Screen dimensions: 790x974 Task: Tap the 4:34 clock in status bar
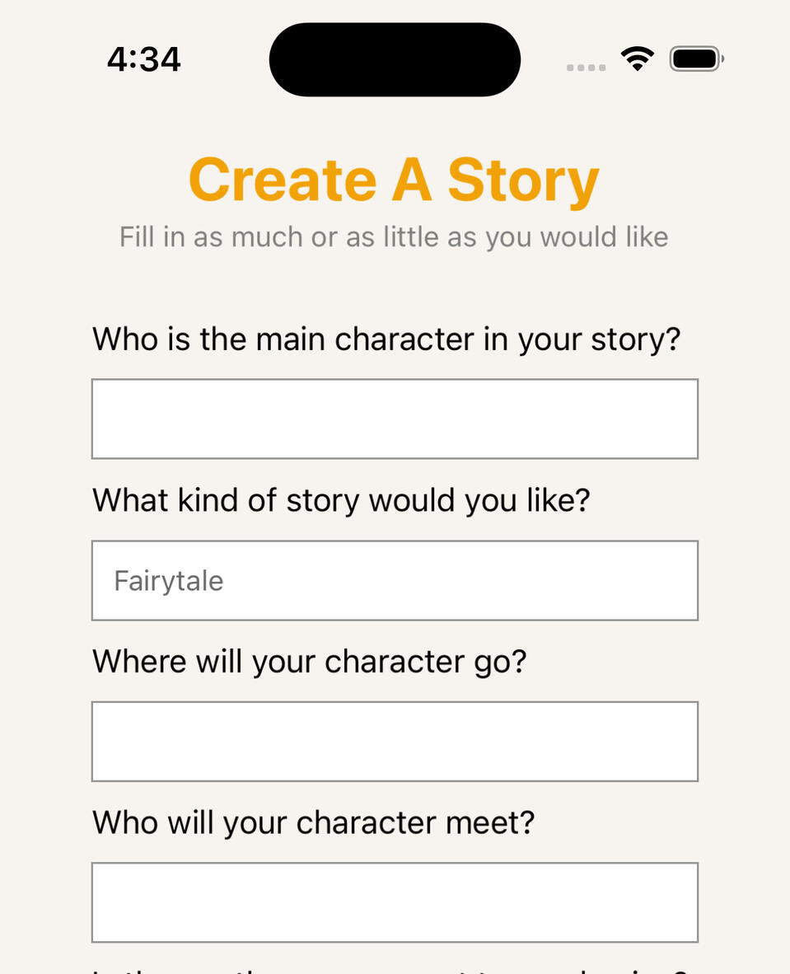(144, 59)
